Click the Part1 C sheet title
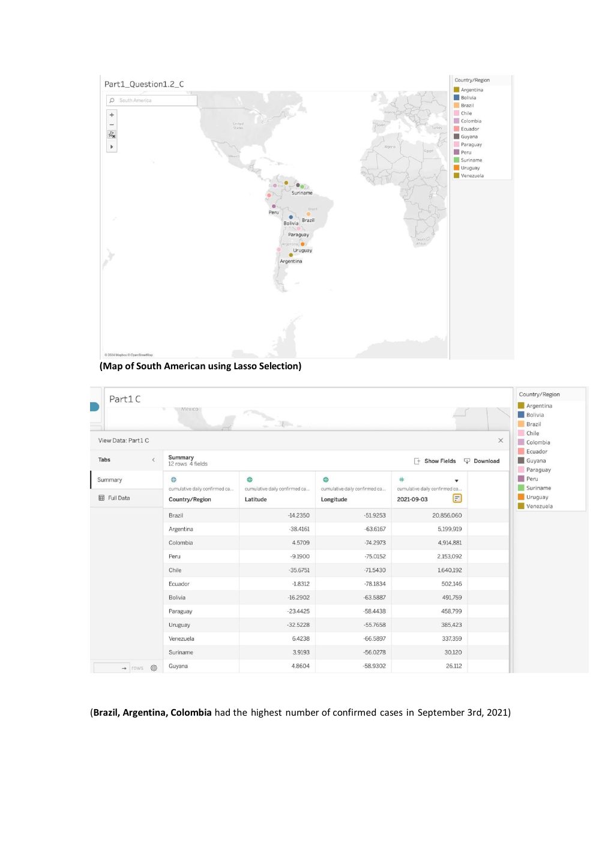The image size is (596, 843). click(125, 399)
